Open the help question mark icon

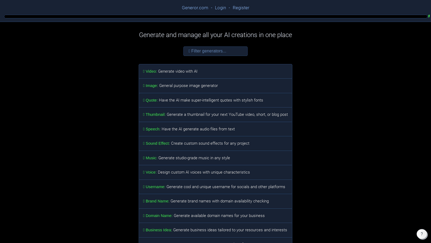pyautogui.click(x=422, y=234)
